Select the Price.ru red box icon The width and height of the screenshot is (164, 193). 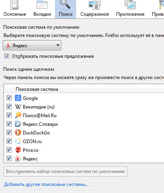click(x=18, y=150)
